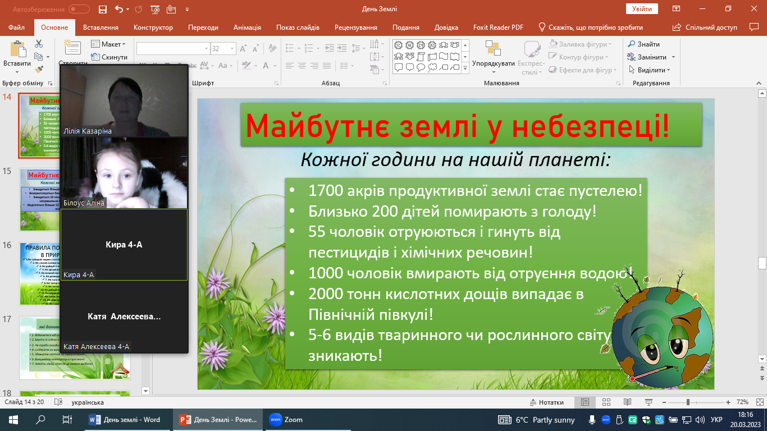Click the slide editor vertical scrollbar thumb
Image resolution: width=767 pixels, height=431 pixels.
click(762, 263)
